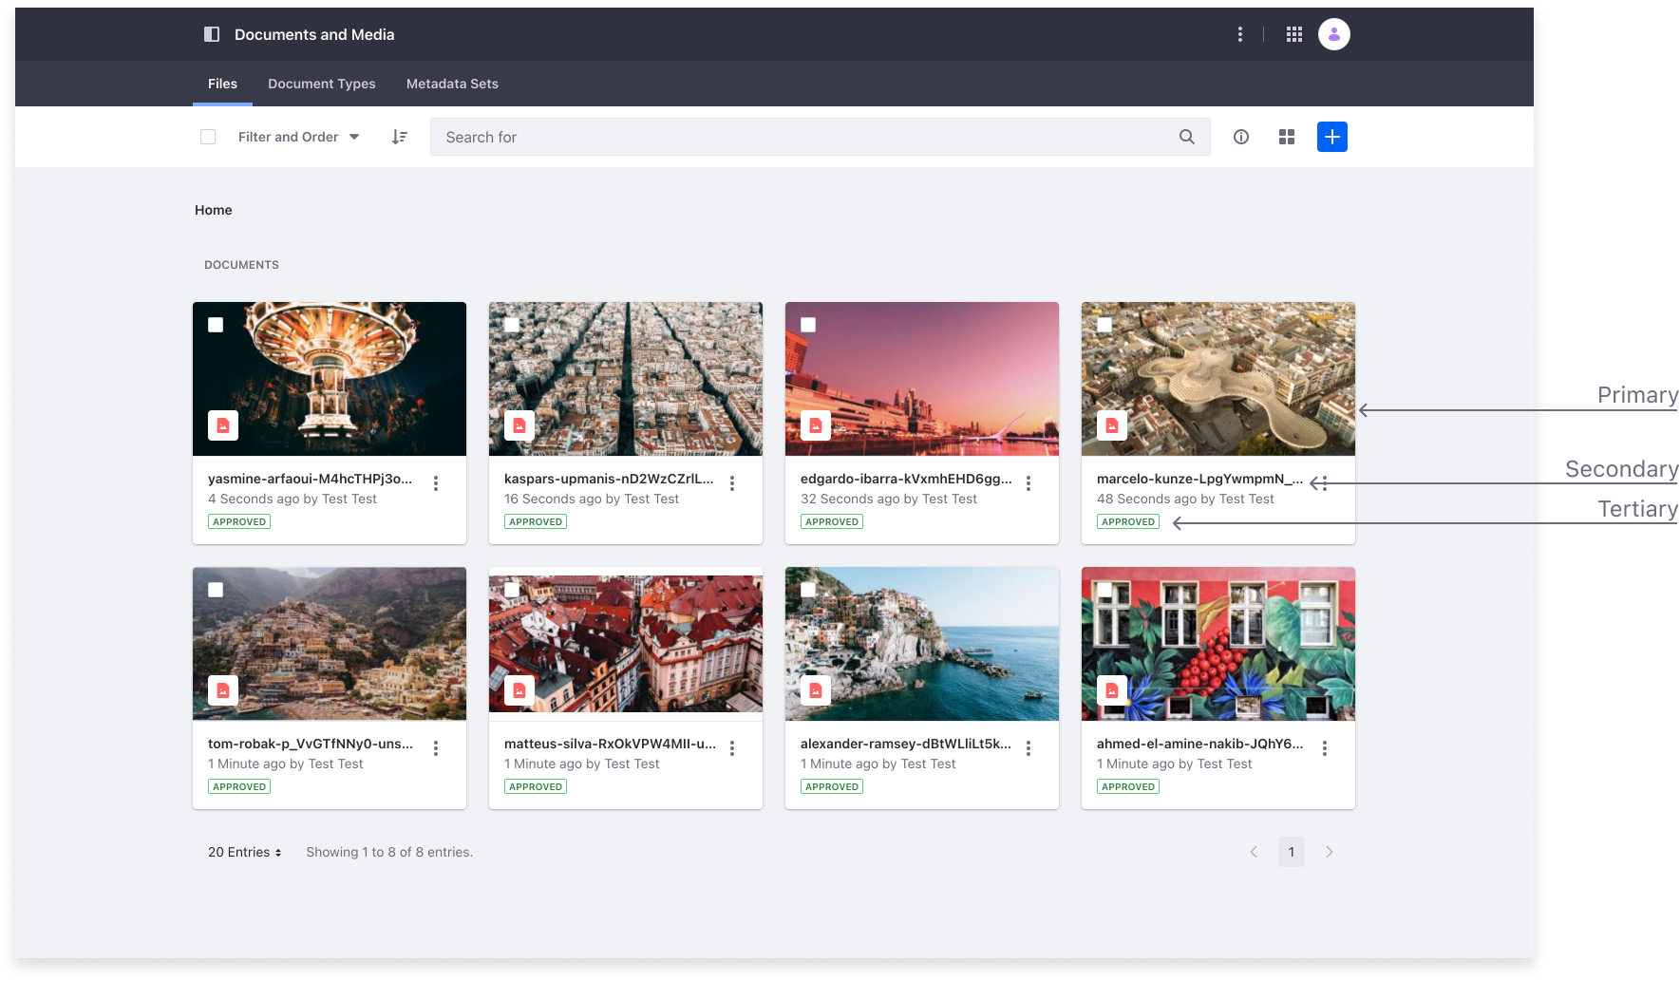Expand the Filter and Order dropdown
The width and height of the screenshot is (1680, 981).
coord(298,137)
